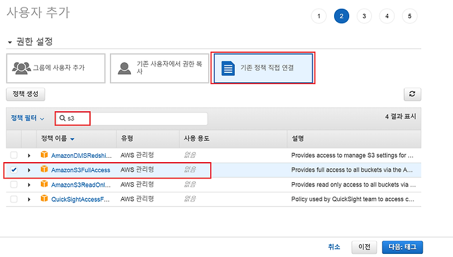Click the orange policy icon for QuickSightAccessF...

tap(44, 198)
